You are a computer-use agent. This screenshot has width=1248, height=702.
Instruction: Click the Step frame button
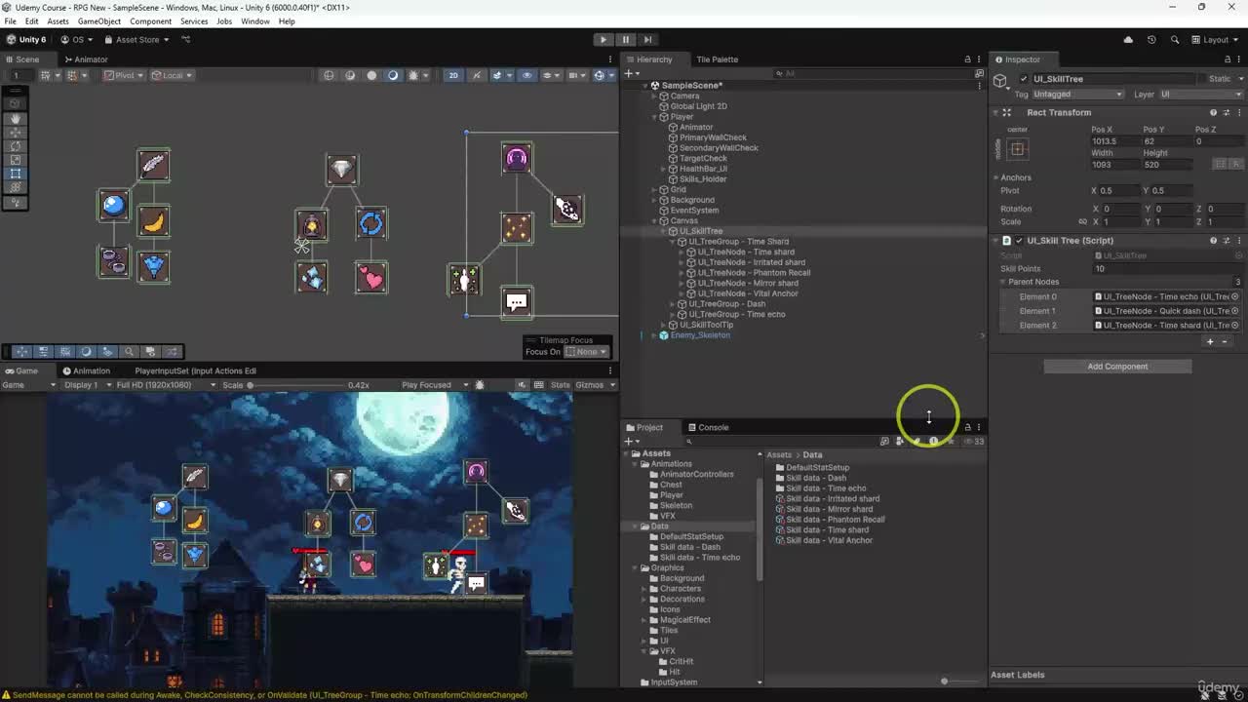[647, 40]
